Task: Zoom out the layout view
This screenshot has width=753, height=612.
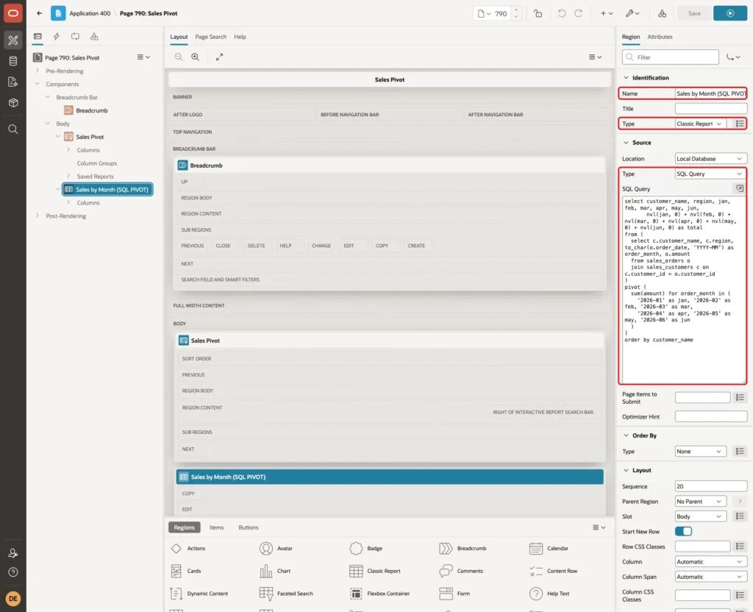Action: (x=179, y=57)
